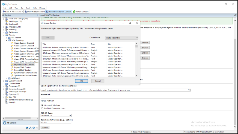
Task: Collapse the SCM Reporting tree node
Action: tap(7, 40)
